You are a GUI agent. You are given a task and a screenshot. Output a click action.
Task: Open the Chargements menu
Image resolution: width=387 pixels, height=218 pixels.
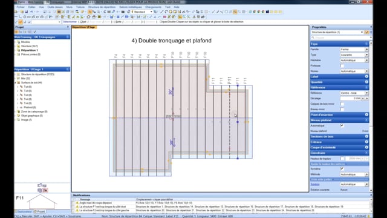point(153,7)
